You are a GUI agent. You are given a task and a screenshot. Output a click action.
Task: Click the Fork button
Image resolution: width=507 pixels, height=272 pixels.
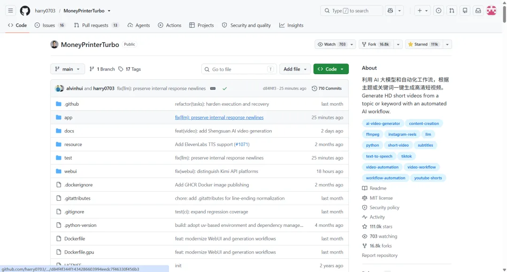click(376, 44)
